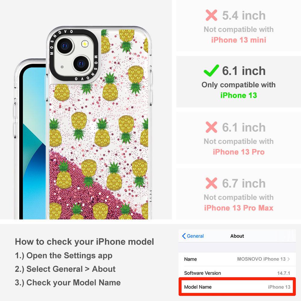Viewport: 301px width, 301px height.
Task: Go back to General settings
Action: point(193,236)
